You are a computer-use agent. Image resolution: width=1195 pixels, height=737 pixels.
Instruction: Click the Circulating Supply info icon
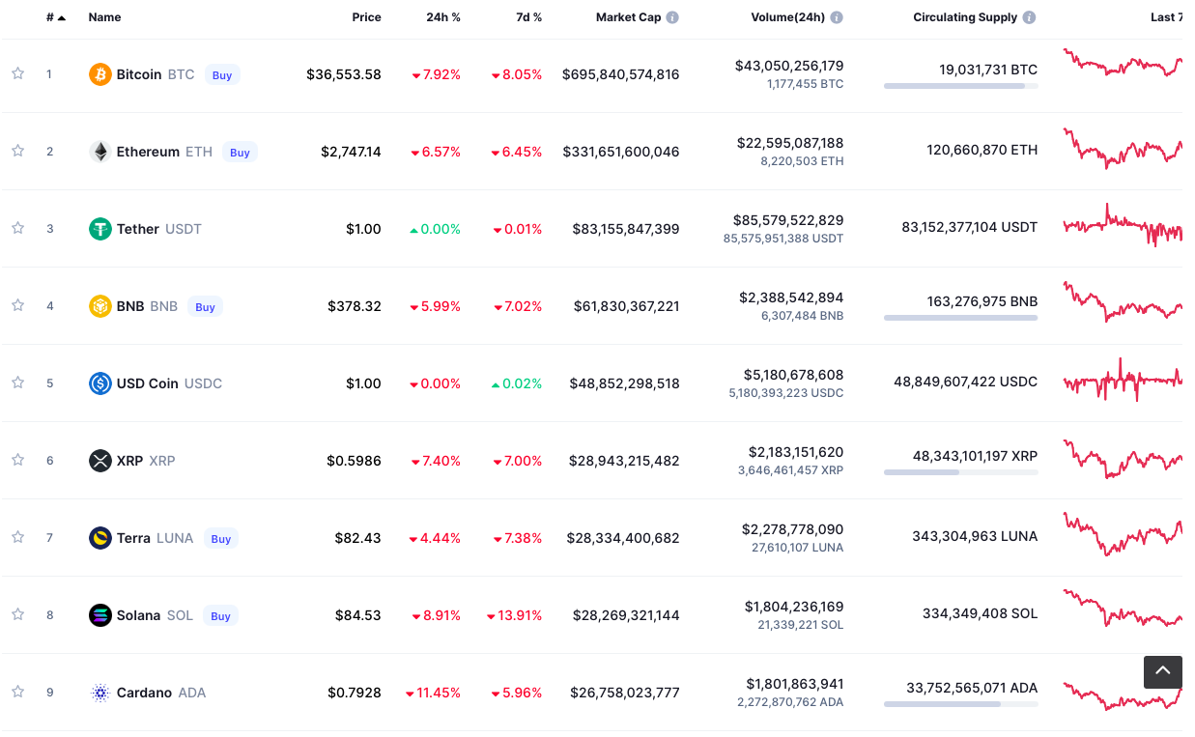point(1030,17)
